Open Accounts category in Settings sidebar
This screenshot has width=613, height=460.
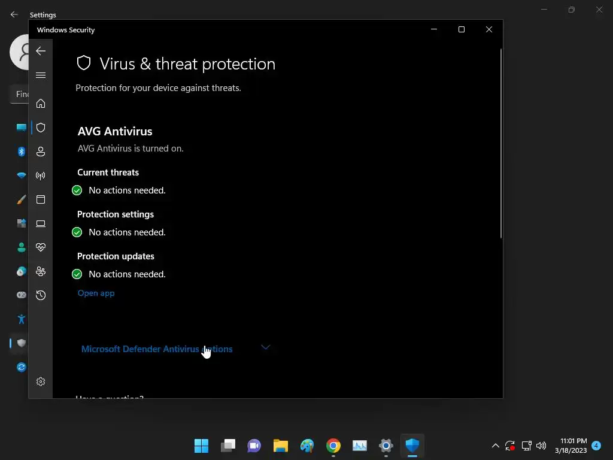click(21, 247)
